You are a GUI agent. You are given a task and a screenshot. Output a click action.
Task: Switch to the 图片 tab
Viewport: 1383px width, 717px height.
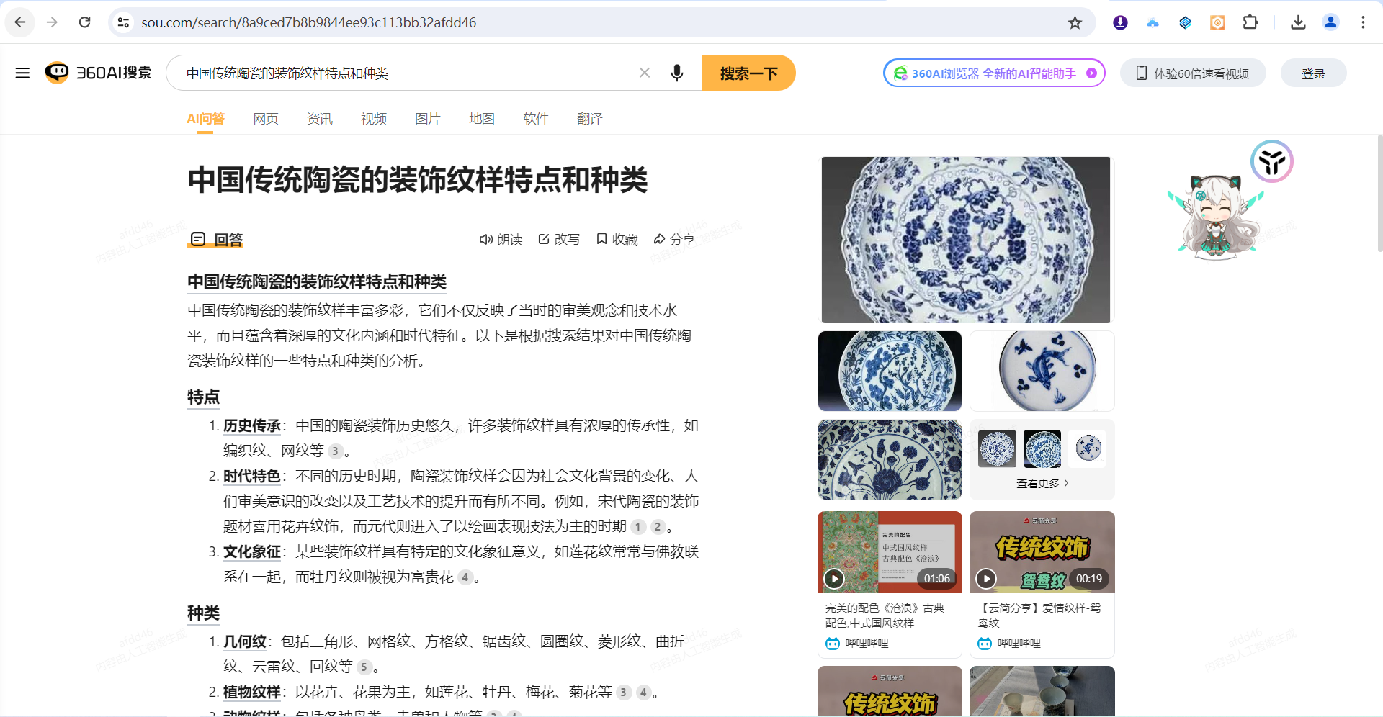(427, 119)
